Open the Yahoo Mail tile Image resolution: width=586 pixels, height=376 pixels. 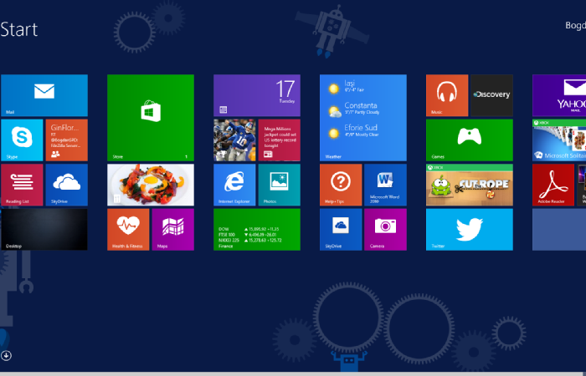click(559, 95)
